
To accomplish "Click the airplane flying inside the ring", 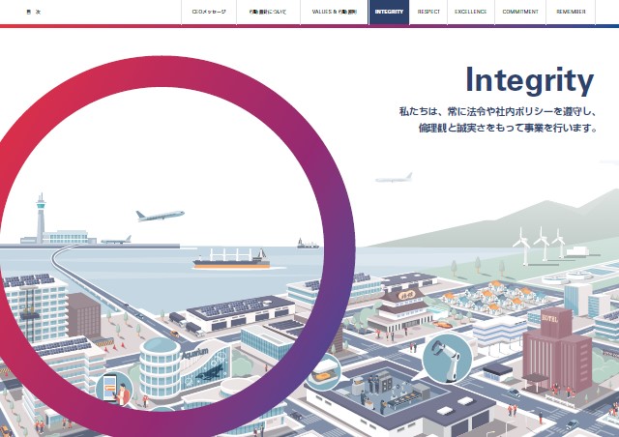I will [x=159, y=216].
